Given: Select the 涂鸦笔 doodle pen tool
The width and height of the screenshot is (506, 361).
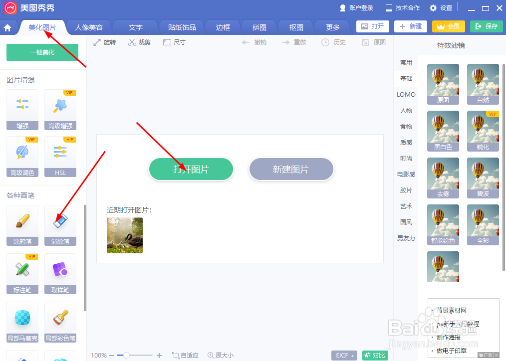Looking at the screenshot, I should (x=22, y=225).
